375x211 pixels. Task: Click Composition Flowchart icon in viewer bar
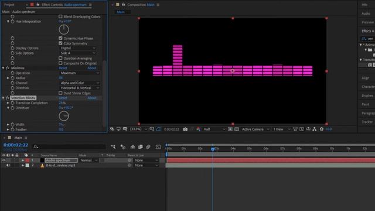pos(315,129)
